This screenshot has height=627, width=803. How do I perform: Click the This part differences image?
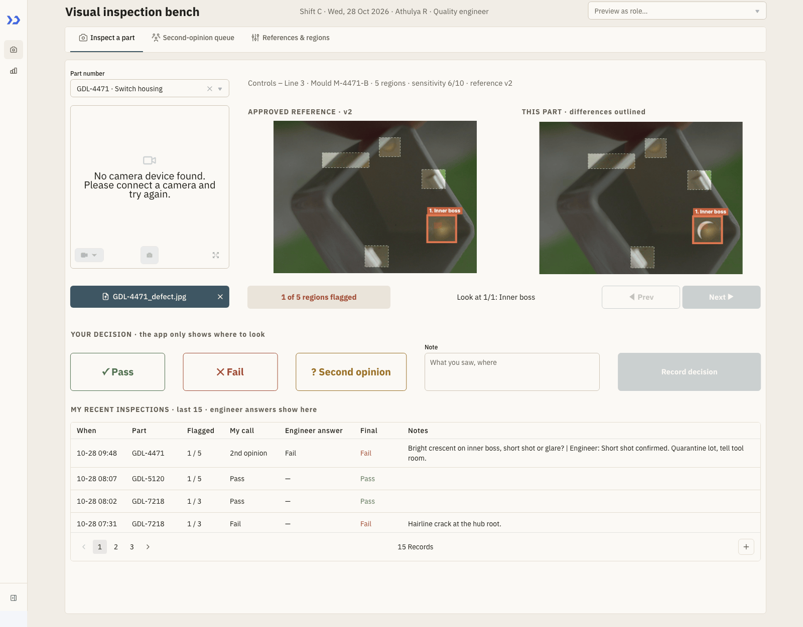[641, 198]
